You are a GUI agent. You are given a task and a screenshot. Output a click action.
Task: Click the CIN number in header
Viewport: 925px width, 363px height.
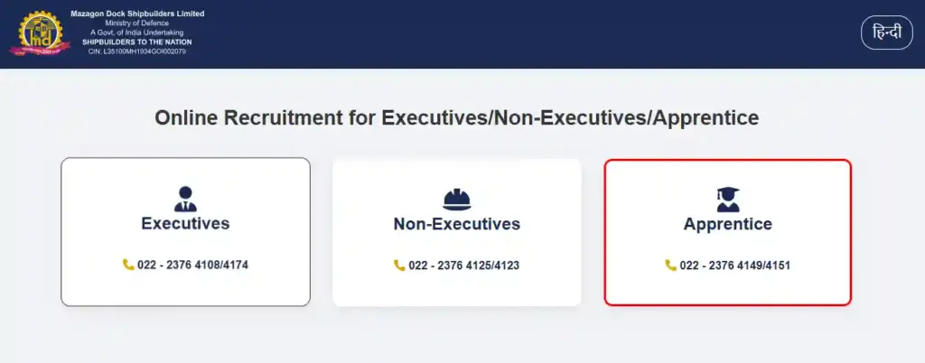[137, 51]
